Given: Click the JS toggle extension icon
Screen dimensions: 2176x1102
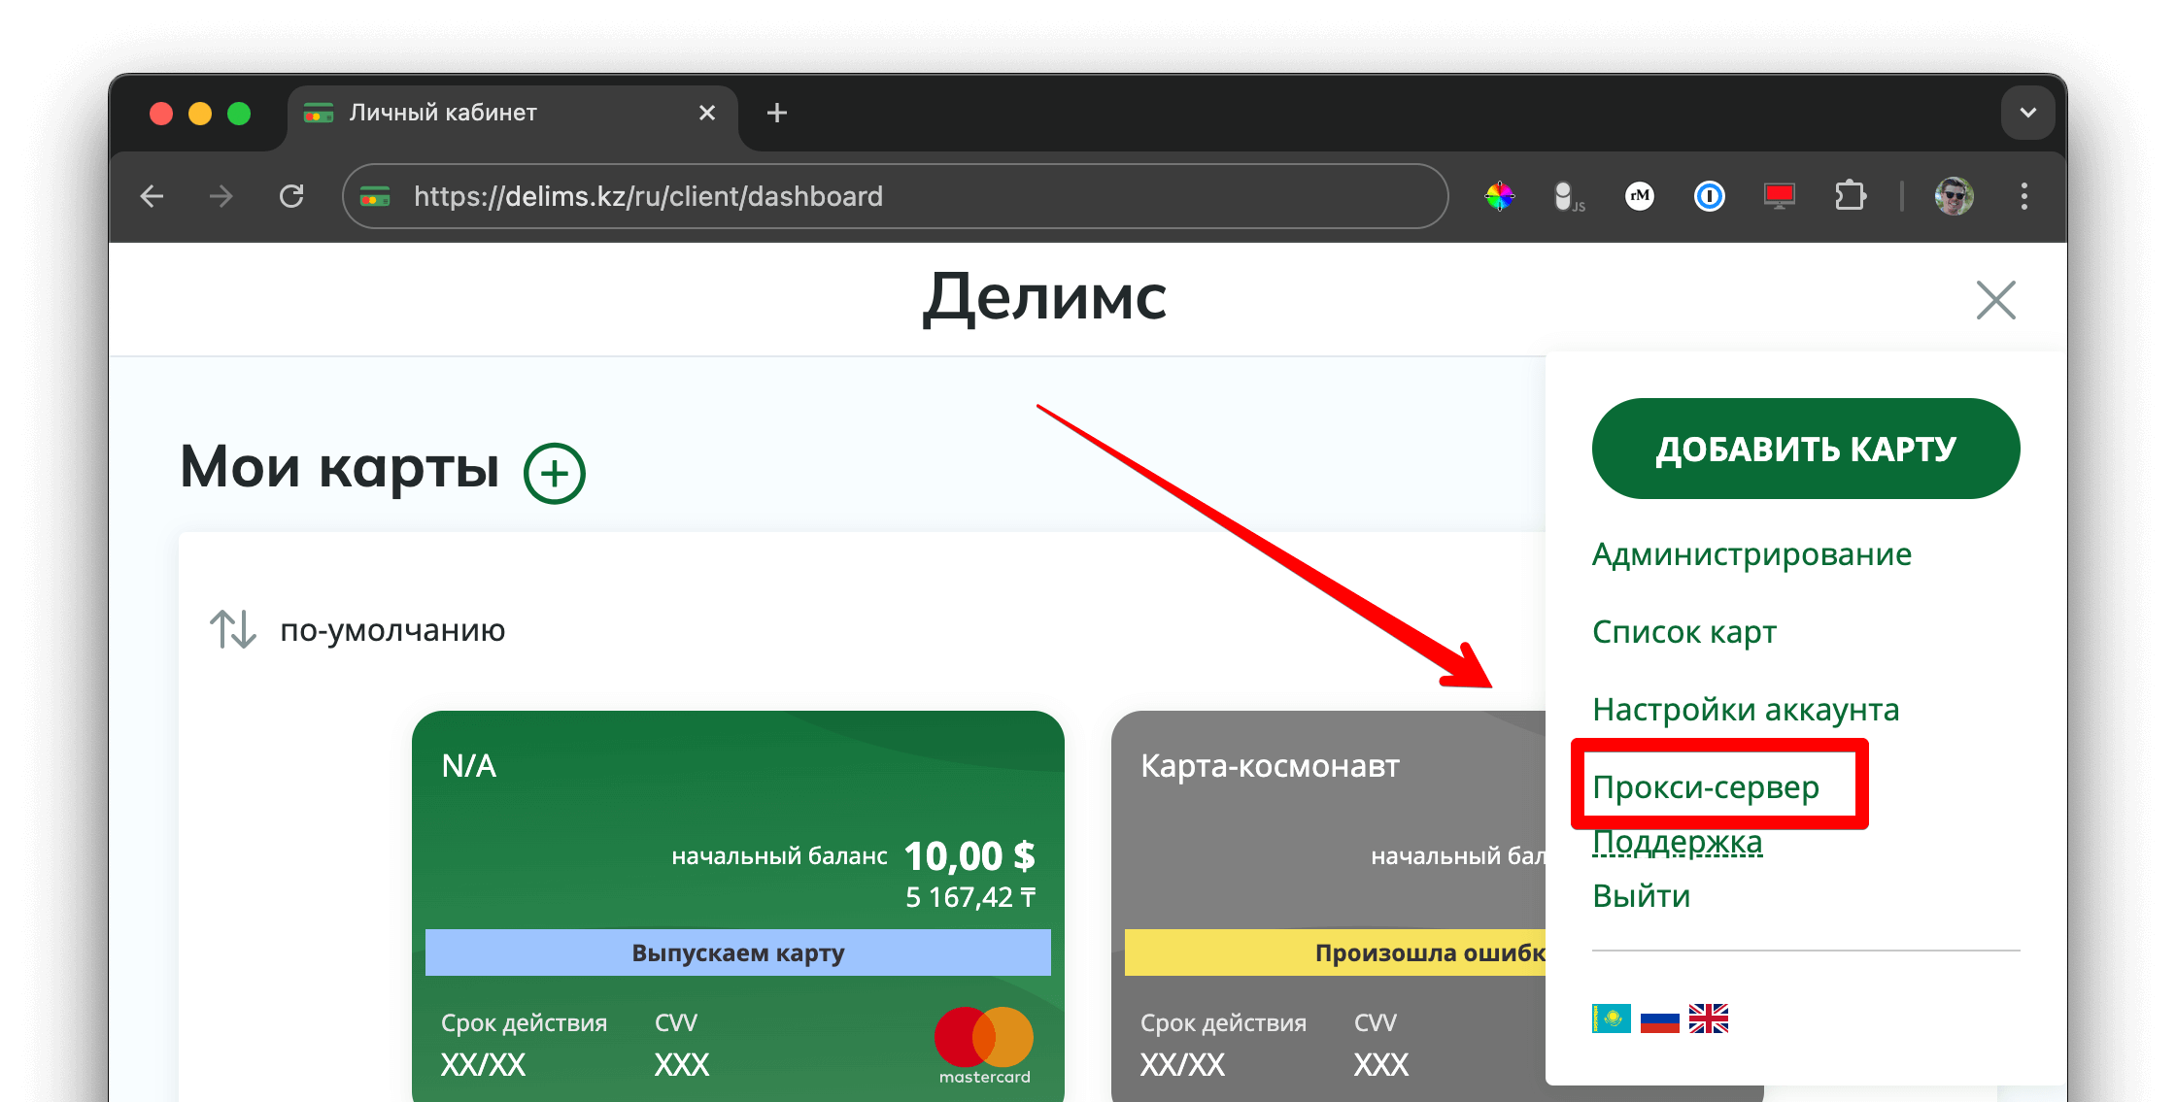Looking at the screenshot, I should (1569, 196).
